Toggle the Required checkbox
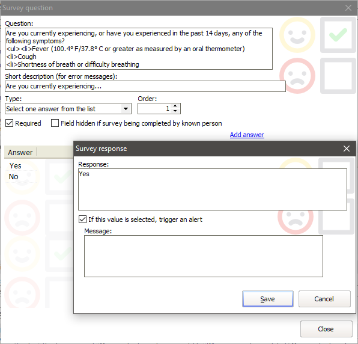 [10, 123]
